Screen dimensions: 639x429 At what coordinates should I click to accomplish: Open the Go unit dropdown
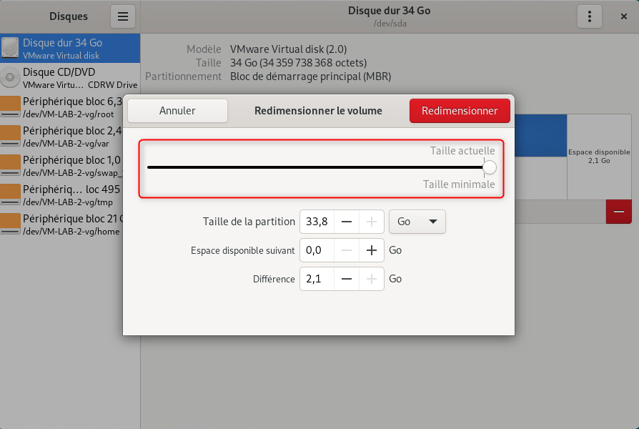coord(417,222)
